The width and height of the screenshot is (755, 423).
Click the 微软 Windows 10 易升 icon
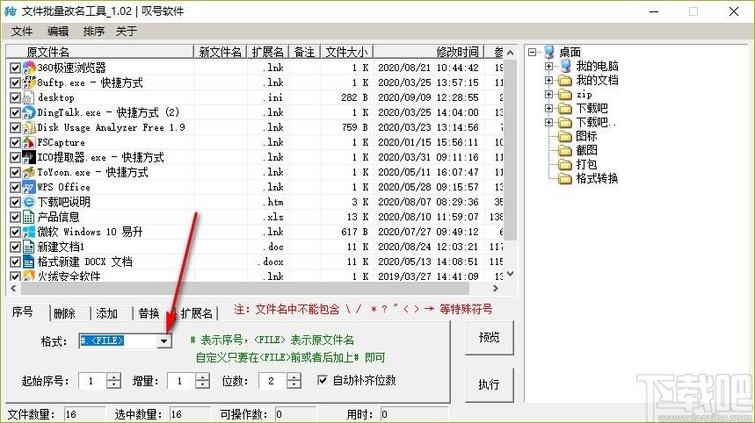click(x=29, y=232)
